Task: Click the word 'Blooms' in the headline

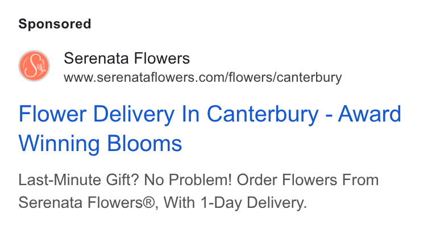Action: tap(144, 144)
